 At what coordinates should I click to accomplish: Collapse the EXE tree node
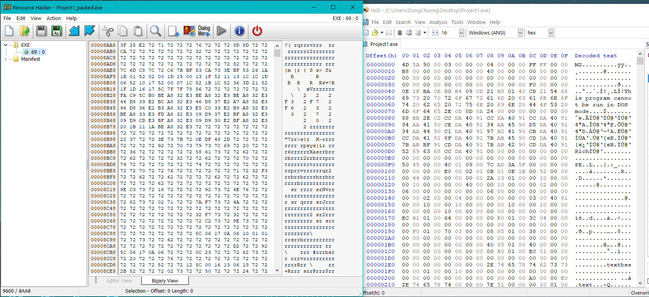(x=5, y=45)
